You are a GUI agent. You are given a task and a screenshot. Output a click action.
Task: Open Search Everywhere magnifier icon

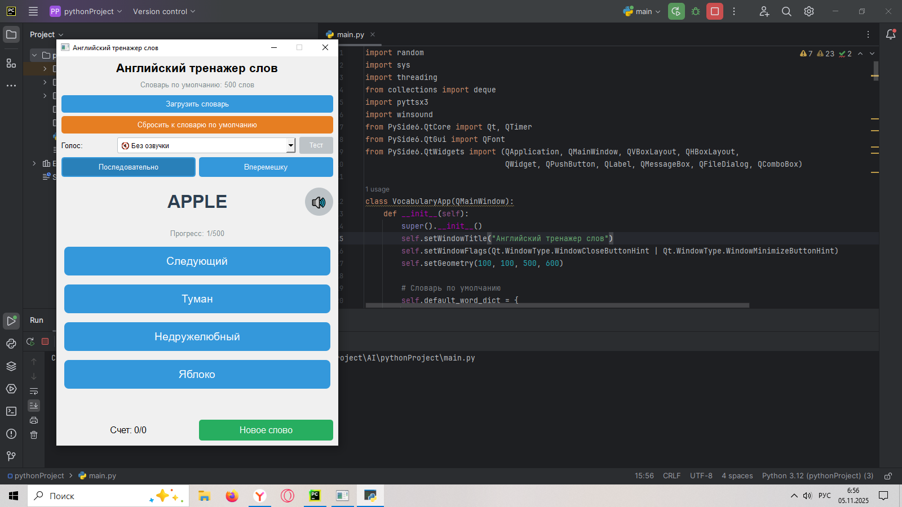[786, 11]
